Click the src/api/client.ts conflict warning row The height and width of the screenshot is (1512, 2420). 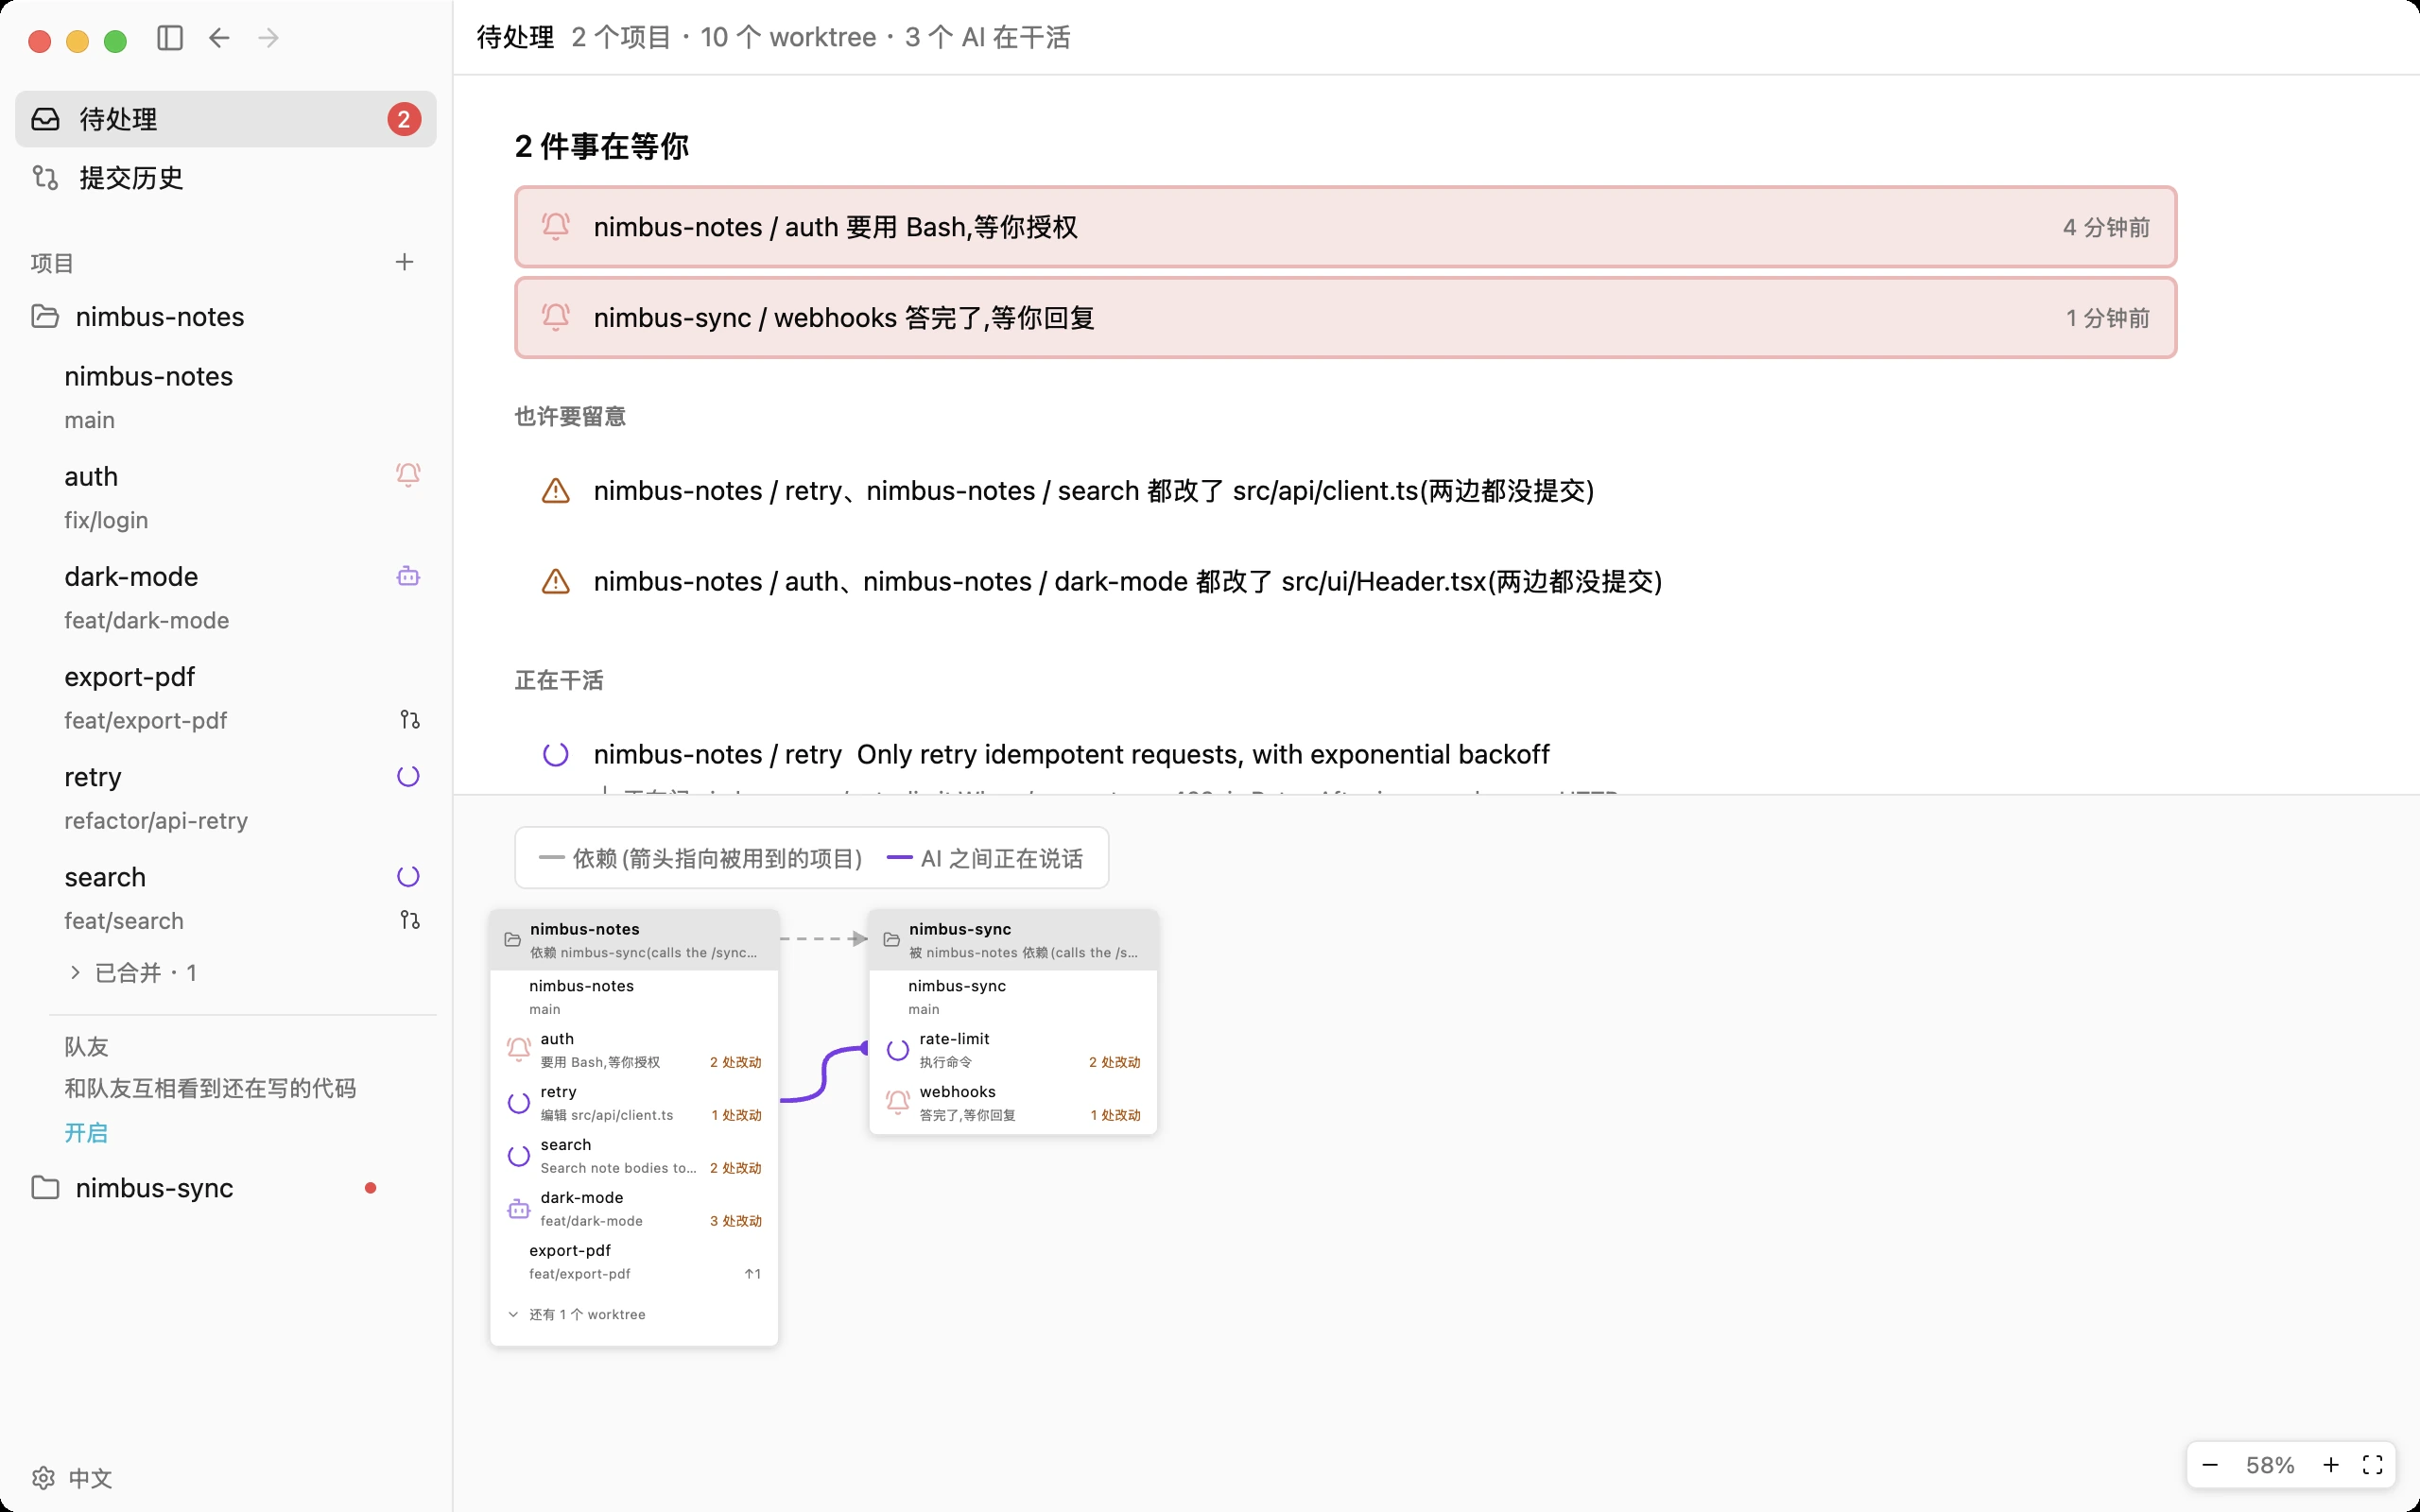tap(1346, 491)
